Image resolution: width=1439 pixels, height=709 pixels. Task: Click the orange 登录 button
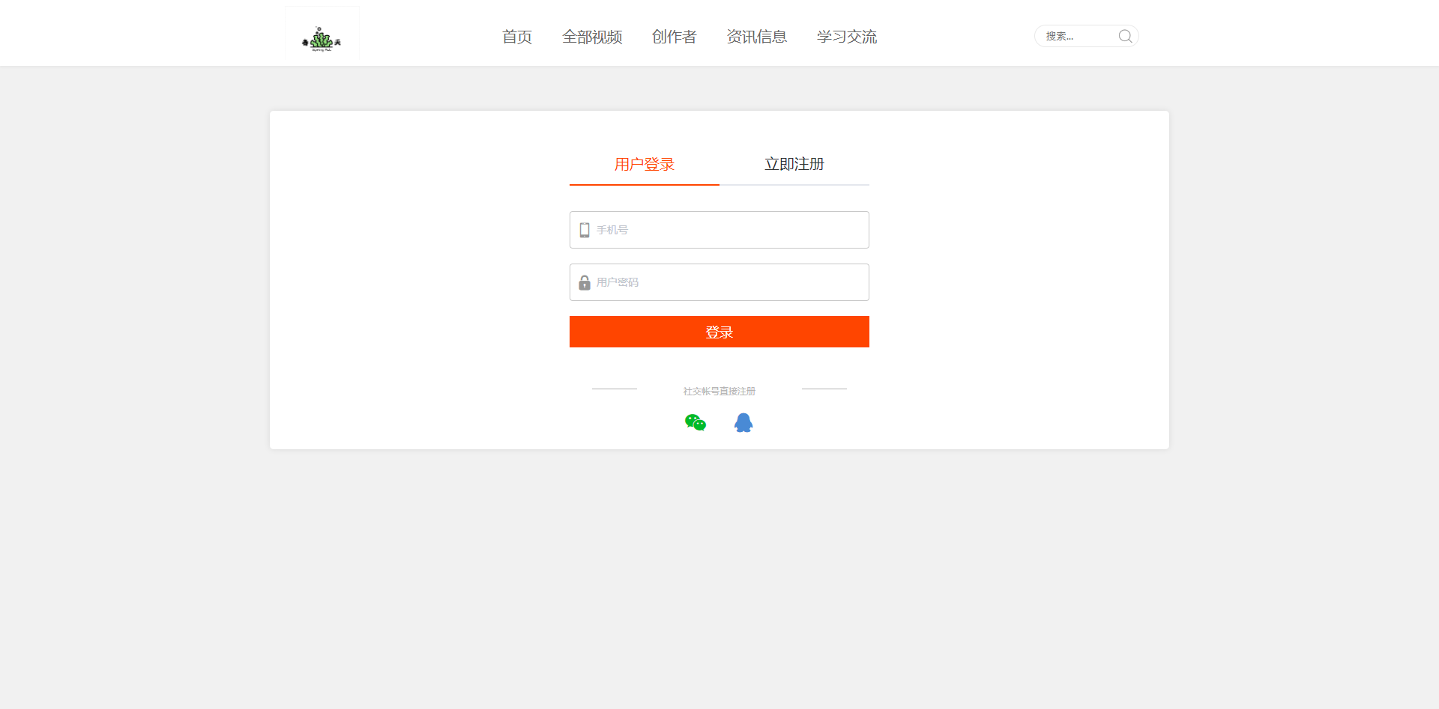click(719, 332)
